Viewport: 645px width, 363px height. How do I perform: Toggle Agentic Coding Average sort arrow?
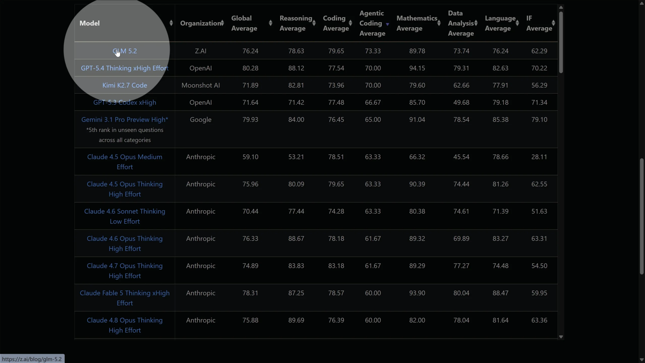(388, 24)
